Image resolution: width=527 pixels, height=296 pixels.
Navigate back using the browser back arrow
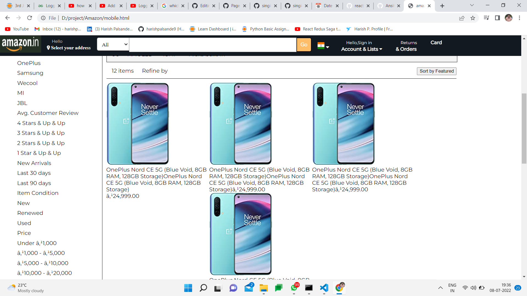(x=7, y=18)
